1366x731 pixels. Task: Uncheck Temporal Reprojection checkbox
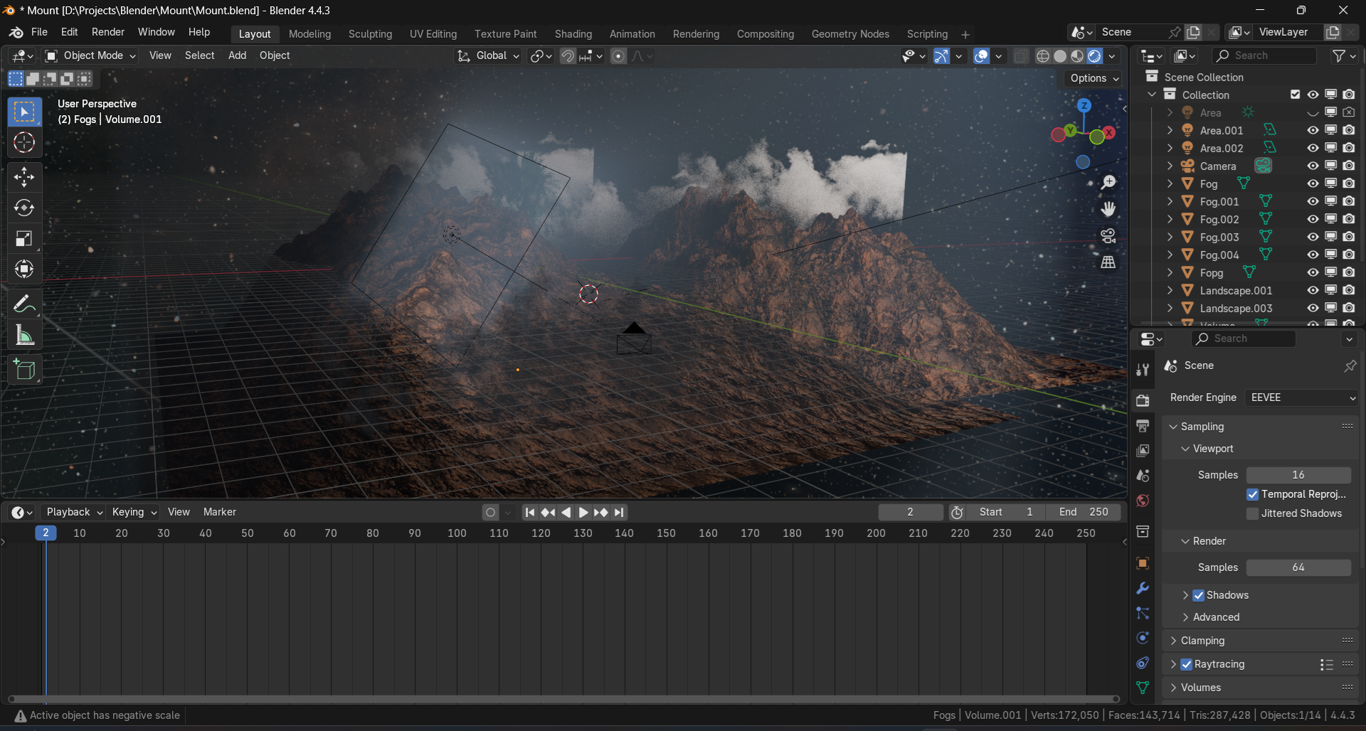coord(1253,494)
